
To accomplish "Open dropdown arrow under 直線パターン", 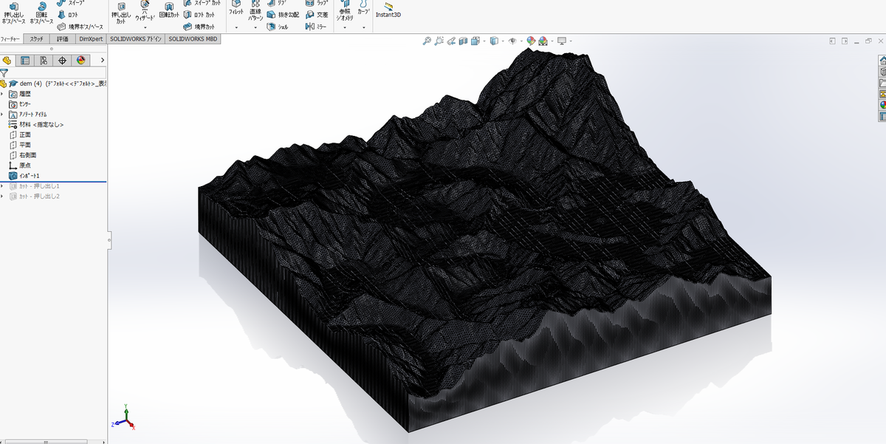I will [x=255, y=27].
